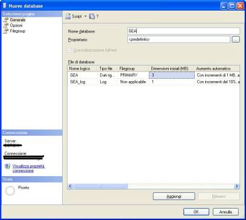Click the Filegroup column header
The width and height of the screenshot is (246, 220).
click(x=133, y=69)
